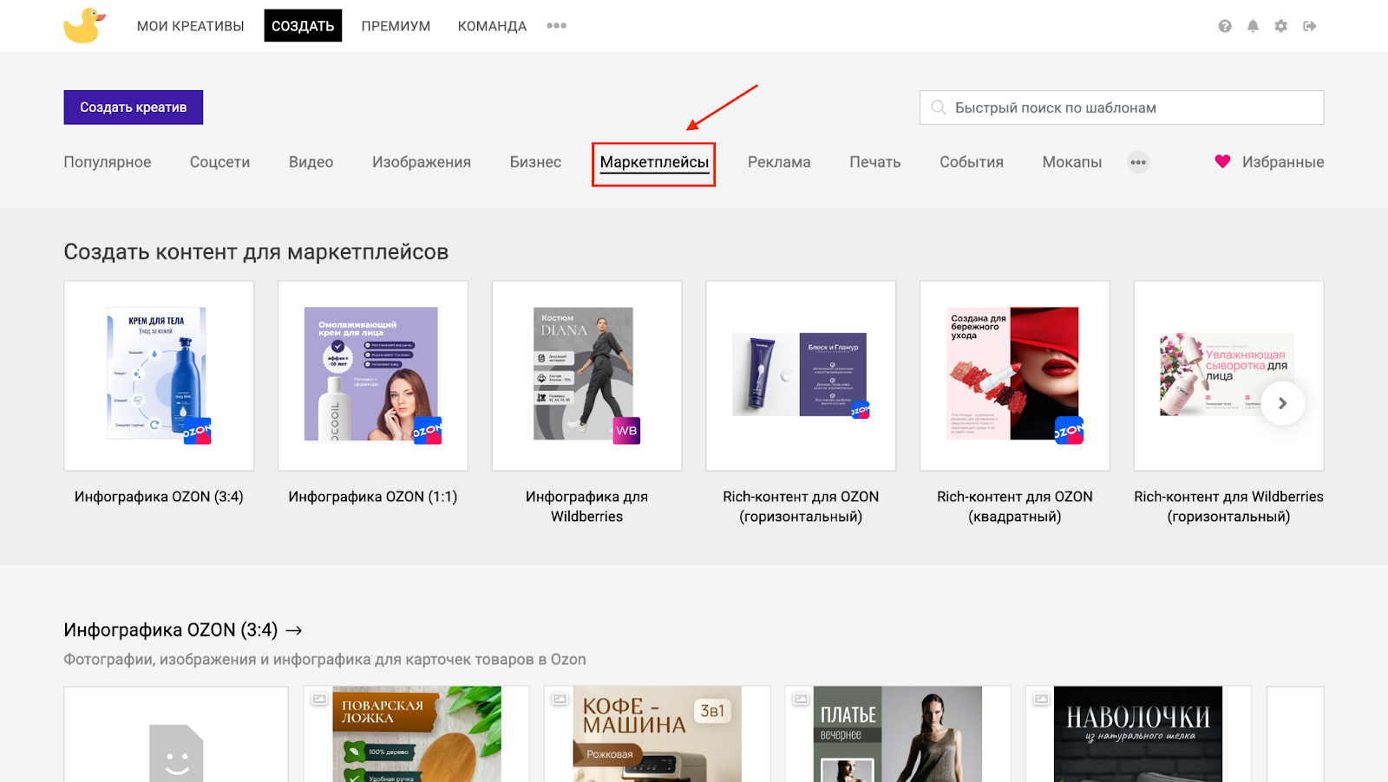Screen dimensions: 1388x782
Task: Select the СОЗДАТЬ menu item
Action: tap(303, 26)
